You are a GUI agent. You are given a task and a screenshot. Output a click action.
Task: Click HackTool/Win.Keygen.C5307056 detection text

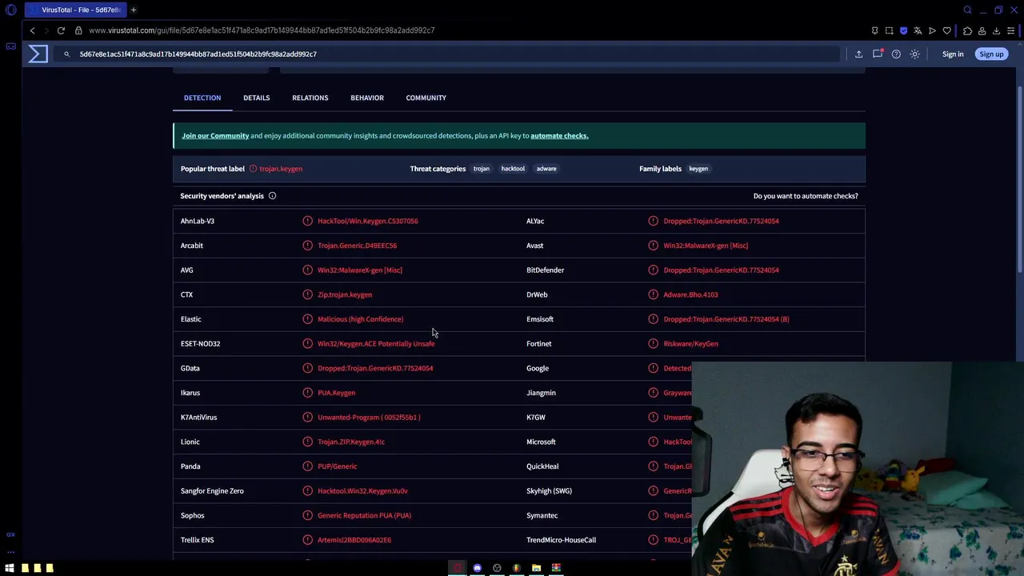pos(368,221)
